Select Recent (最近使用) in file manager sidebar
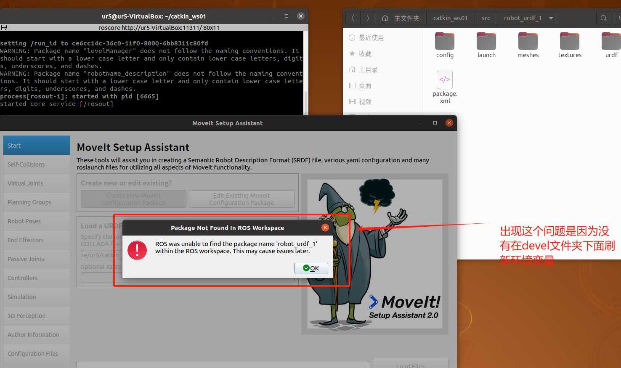621x368 pixels. [382, 38]
